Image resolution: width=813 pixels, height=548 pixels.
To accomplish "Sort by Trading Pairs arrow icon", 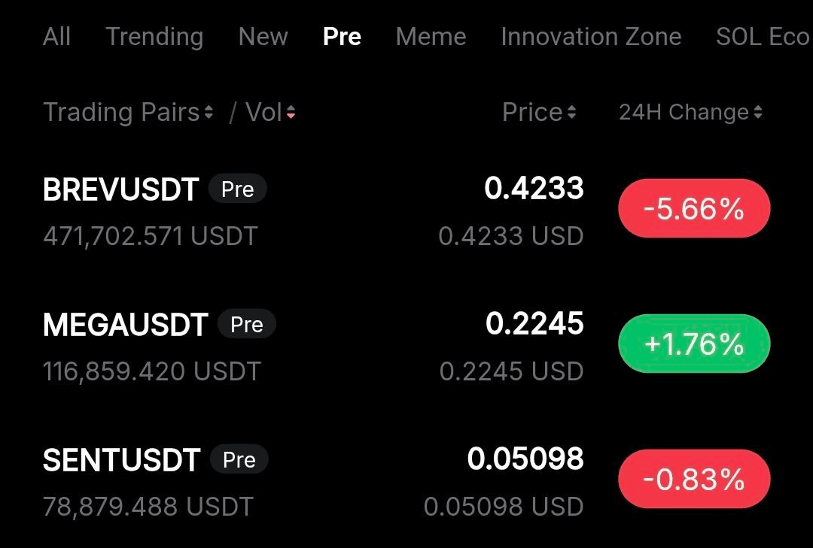I will point(209,113).
